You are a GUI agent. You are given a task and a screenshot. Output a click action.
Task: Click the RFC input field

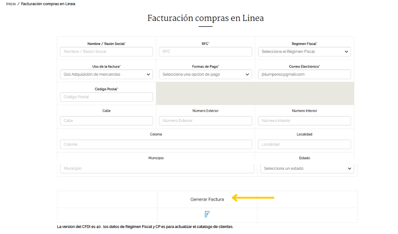(x=205, y=52)
